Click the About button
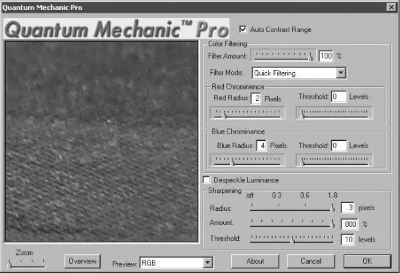This screenshot has height=273, width=400. pos(255,261)
